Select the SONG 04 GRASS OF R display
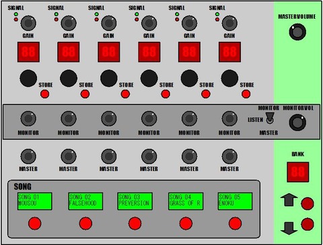Viewport: 323px width, 245px height. pos(186,201)
